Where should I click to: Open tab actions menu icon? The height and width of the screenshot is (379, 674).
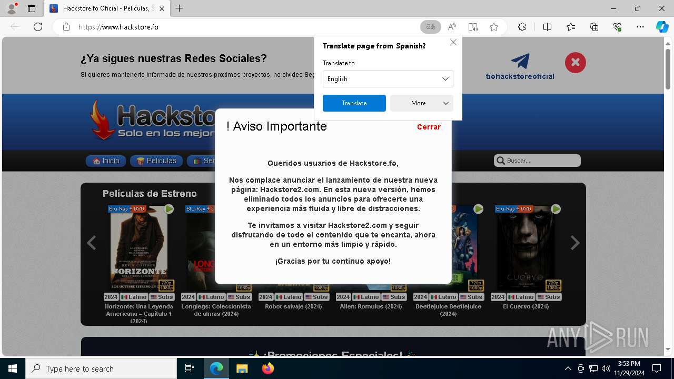(32, 8)
